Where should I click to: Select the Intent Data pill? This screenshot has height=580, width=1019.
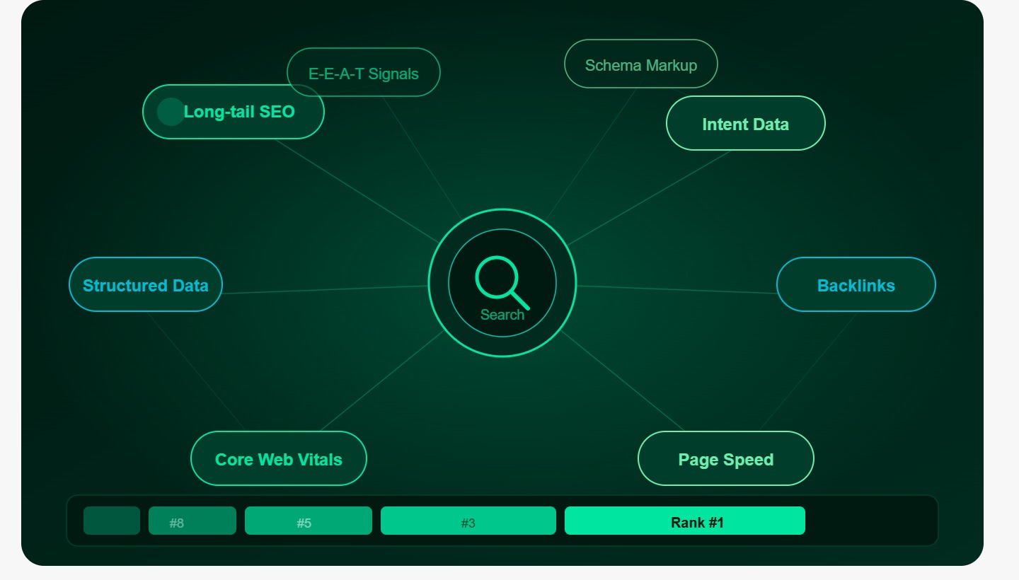pyautogui.click(x=746, y=123)
